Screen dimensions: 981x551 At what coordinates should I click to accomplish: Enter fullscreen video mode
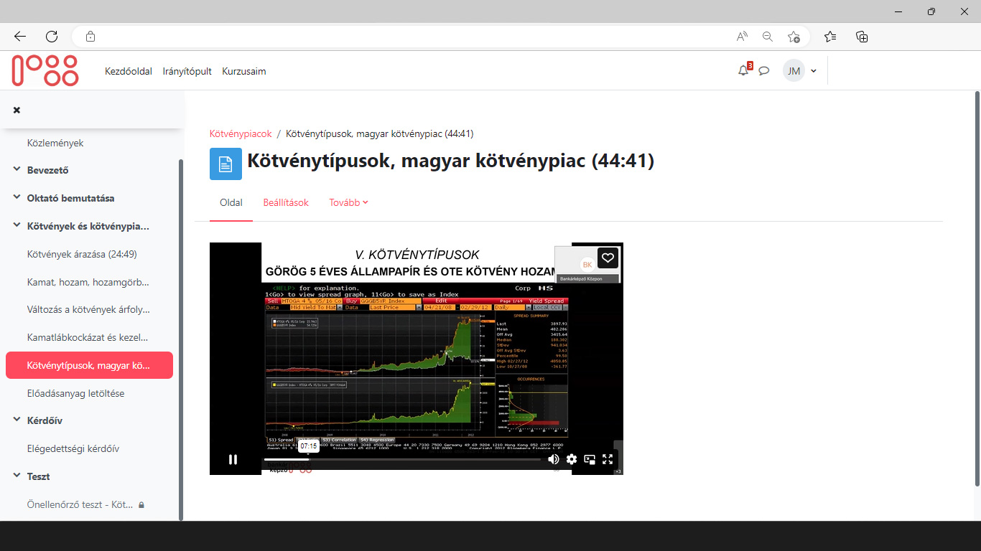pyautogui.click(x=608, y=459)
